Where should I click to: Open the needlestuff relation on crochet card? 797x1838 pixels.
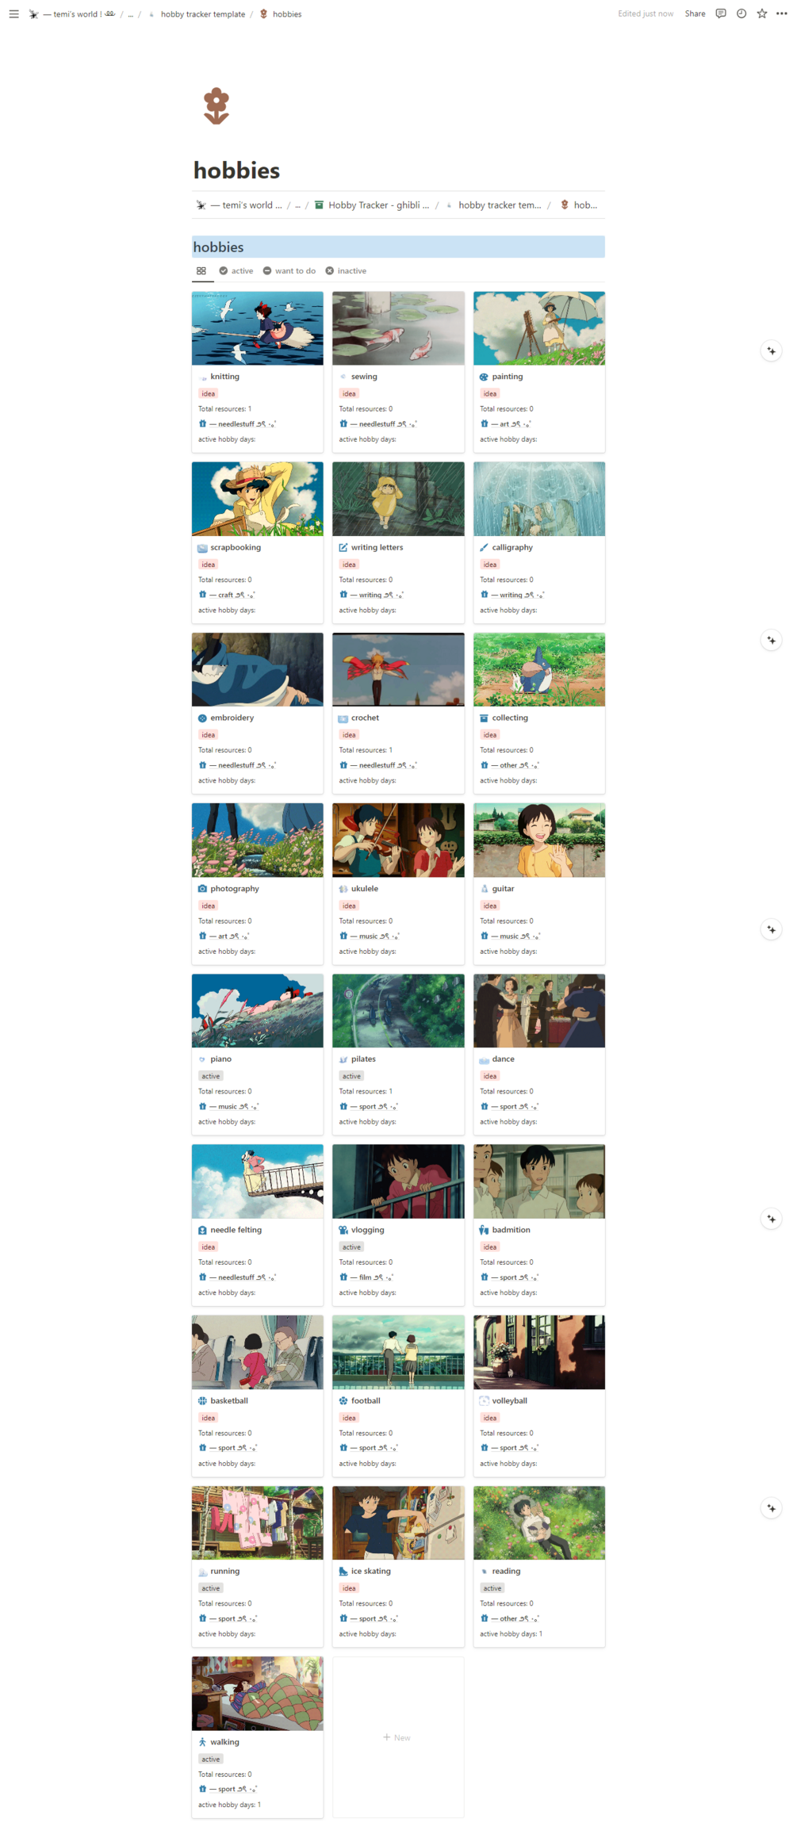pyautogui.click(x=377, y=765)
